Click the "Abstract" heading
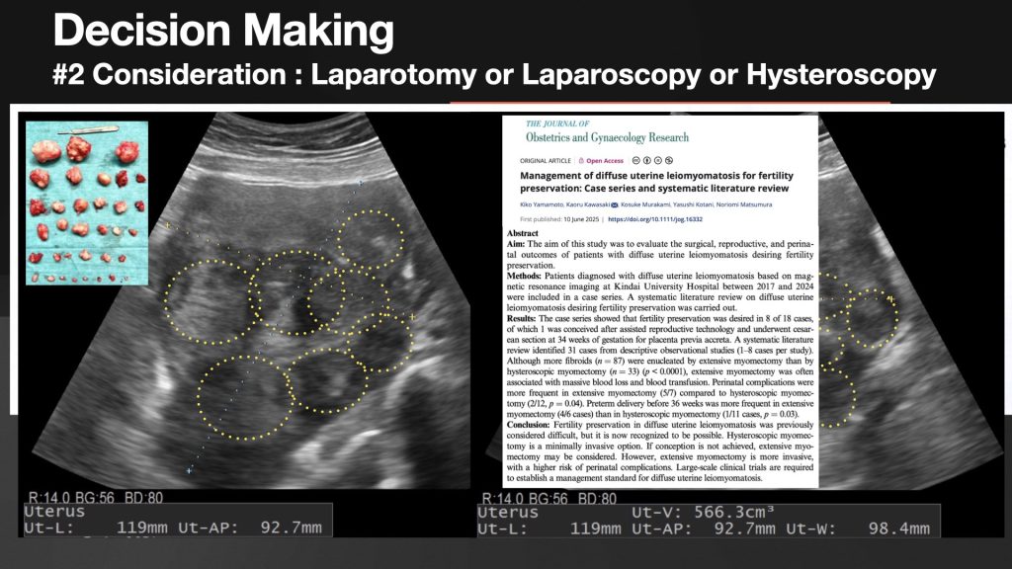Viewport: 1012px width, 569px height. pyautogui.click(x=523, y=233)
